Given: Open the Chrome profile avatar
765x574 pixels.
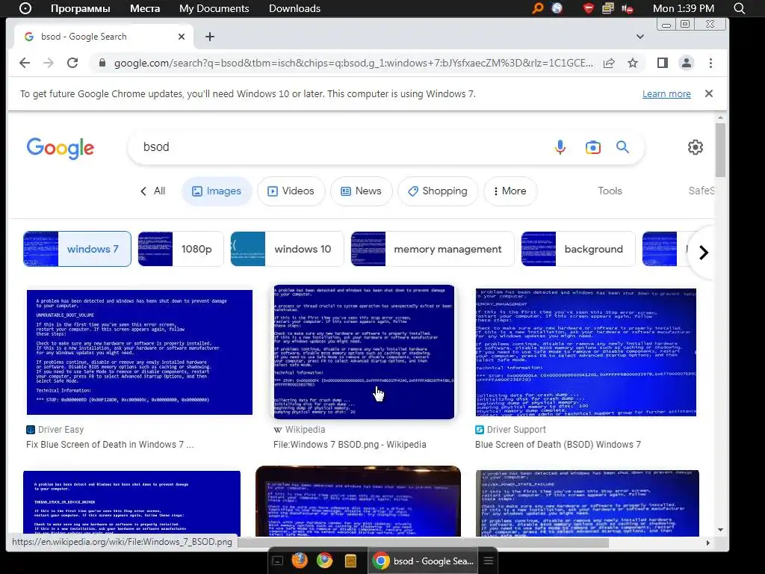Looking at the screenshot, I should [x=687, y=63].
